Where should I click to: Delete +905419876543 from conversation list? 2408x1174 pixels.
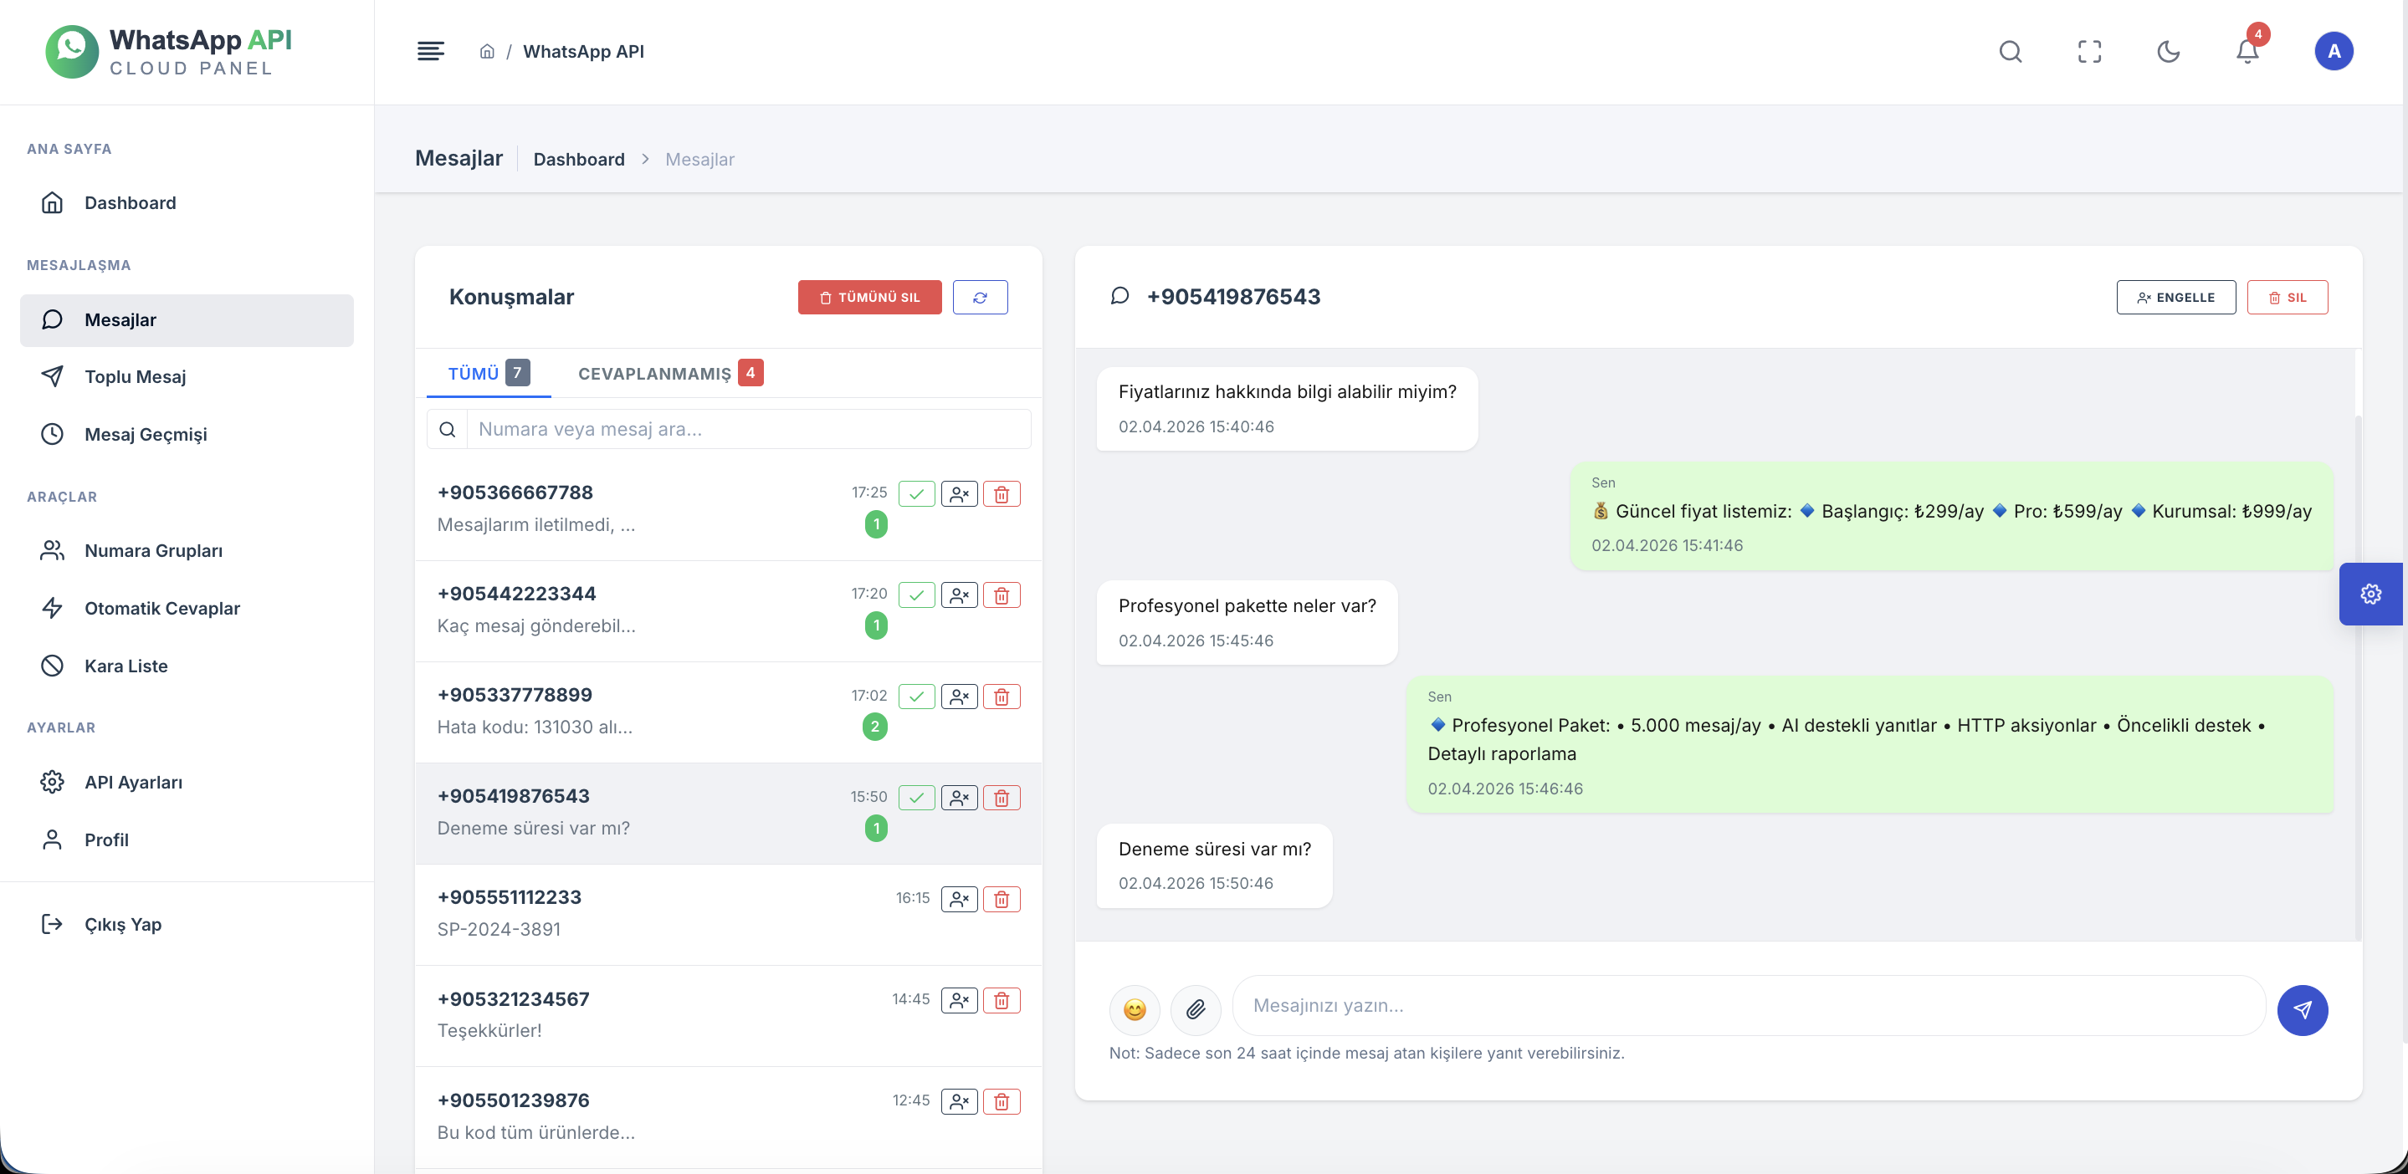tap(1002, 798)
